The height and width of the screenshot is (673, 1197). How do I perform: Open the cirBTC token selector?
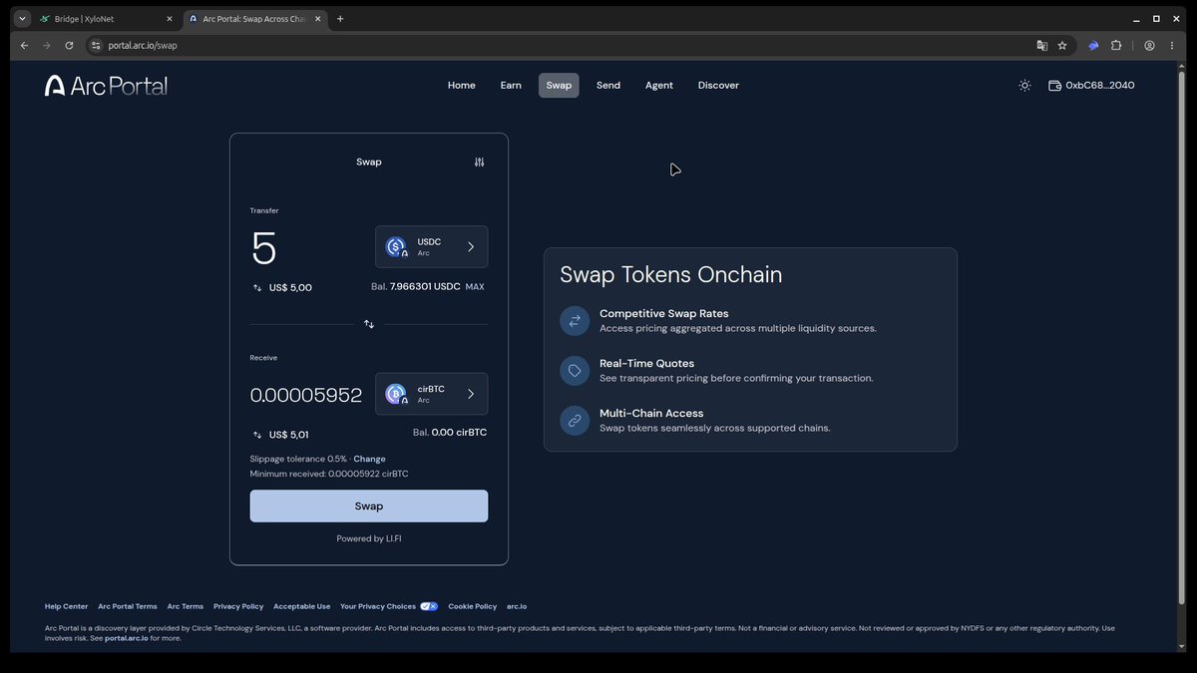[432, 394]
